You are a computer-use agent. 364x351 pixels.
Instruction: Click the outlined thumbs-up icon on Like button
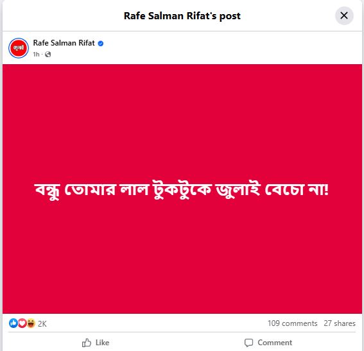pos(87,343)
